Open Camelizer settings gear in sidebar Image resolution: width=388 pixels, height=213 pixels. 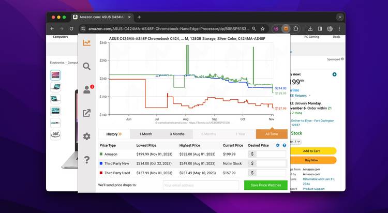tap(86, 136)
